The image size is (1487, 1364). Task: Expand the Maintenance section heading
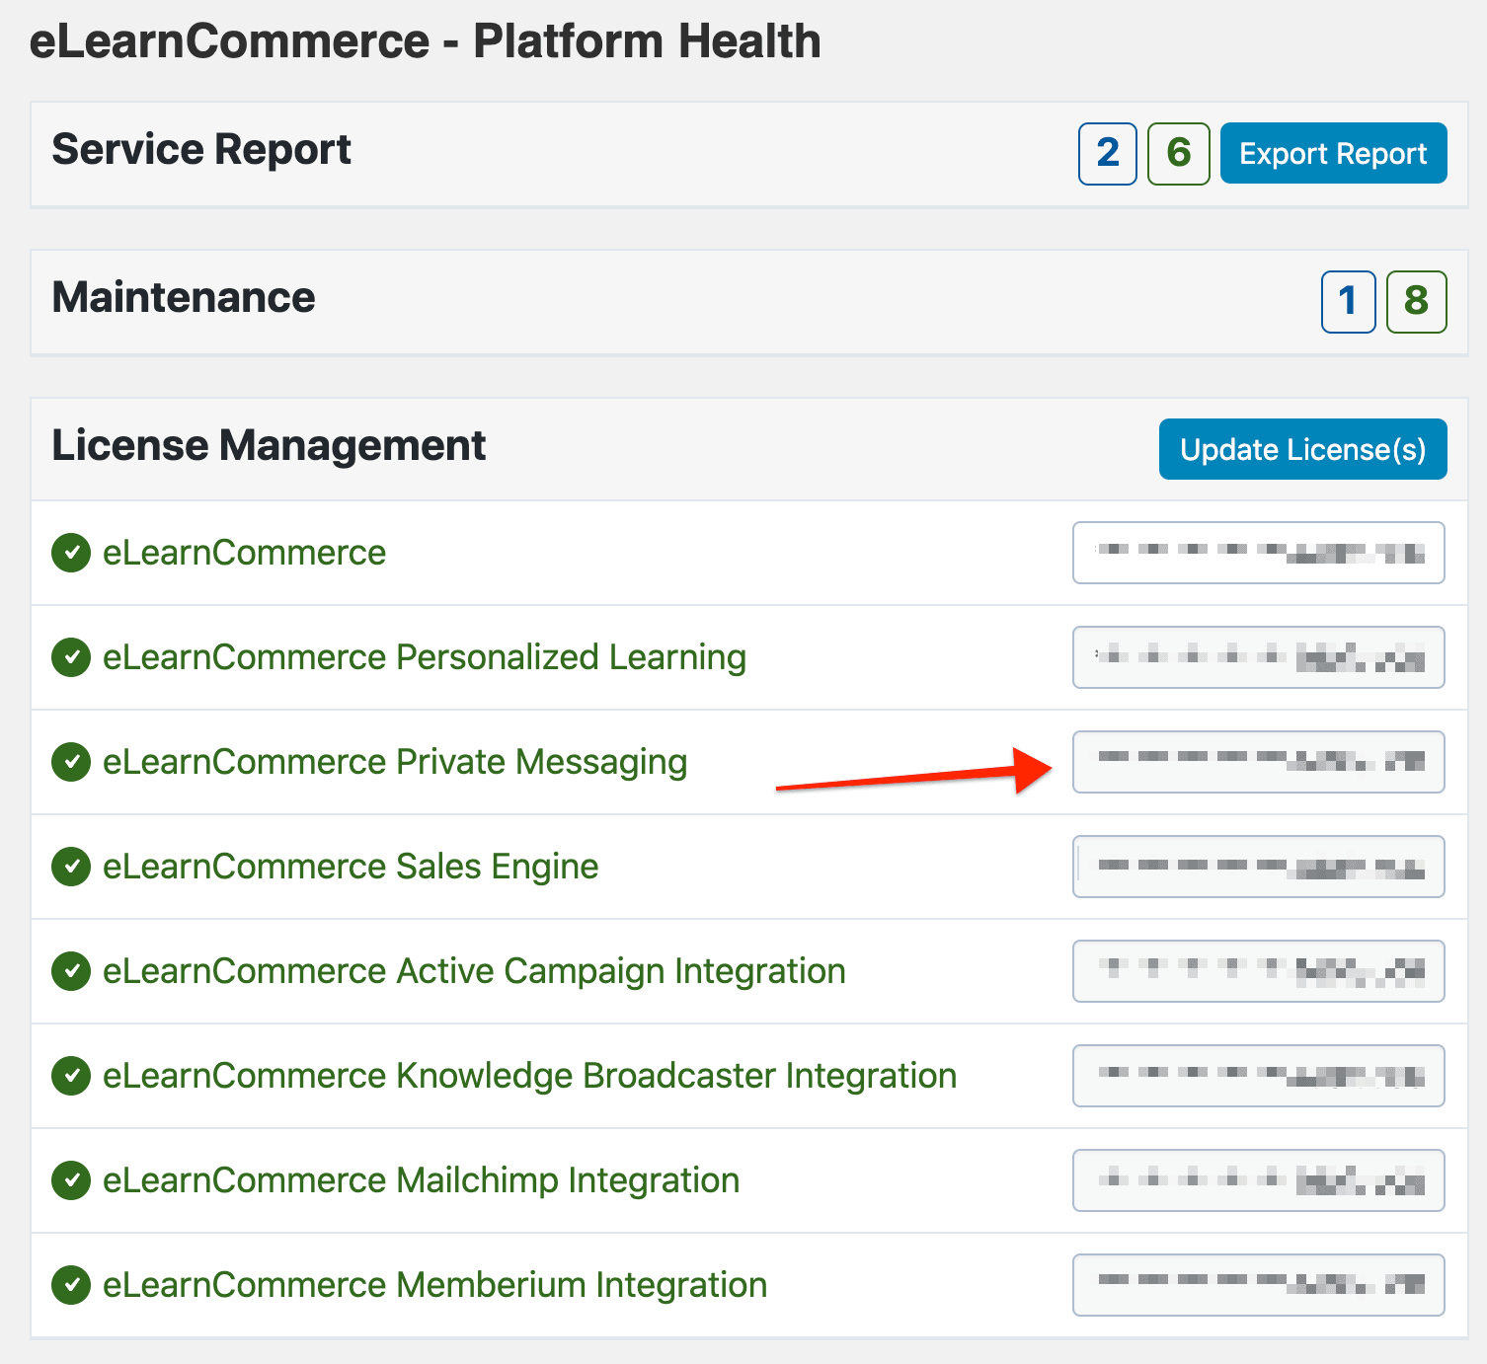tap(183, 297)
